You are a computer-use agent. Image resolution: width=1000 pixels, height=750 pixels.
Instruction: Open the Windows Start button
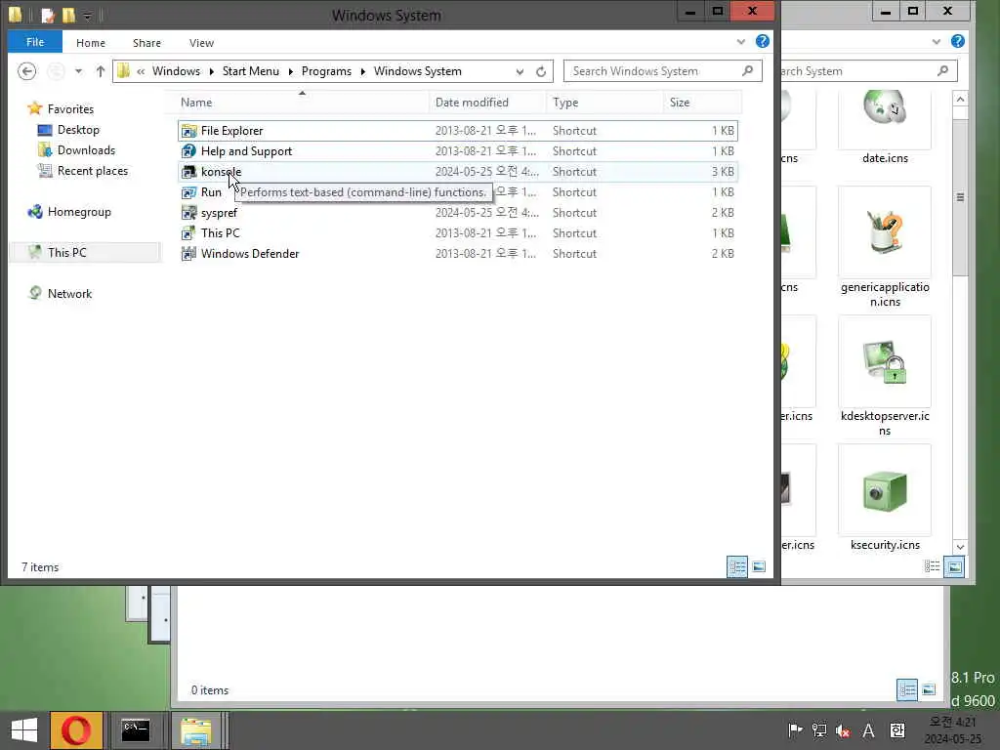pyautogui.click(x=24, y=730)
